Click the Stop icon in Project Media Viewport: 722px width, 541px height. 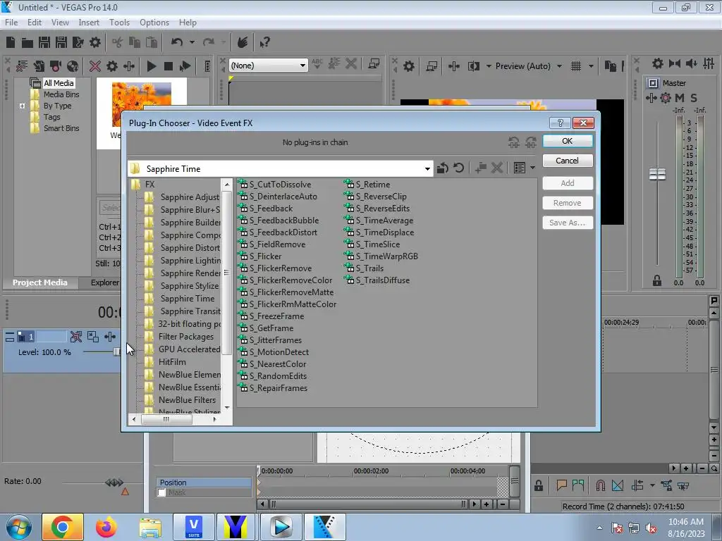pos(168,66)
